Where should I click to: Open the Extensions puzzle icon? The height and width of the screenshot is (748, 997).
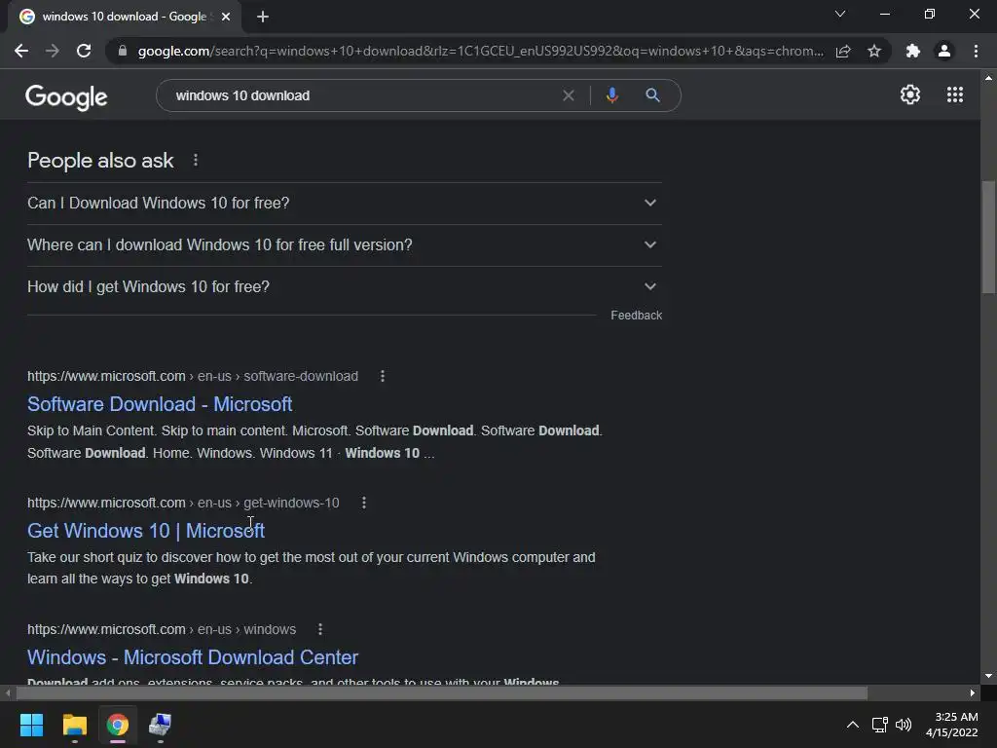tap(913, 51)
